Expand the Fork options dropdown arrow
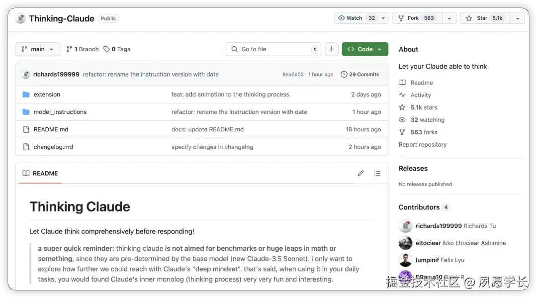This screenshot has height=298, width=537. (449, 18)
